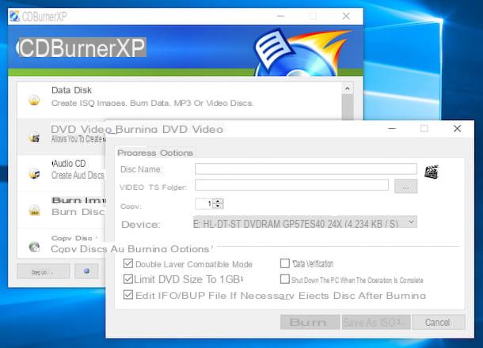
Task: Enable Data Verification checkbox
Action: click(285, 263)
